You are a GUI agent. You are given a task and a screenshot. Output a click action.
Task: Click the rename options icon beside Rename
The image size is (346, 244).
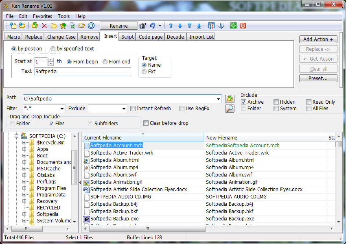click(143, 26)
